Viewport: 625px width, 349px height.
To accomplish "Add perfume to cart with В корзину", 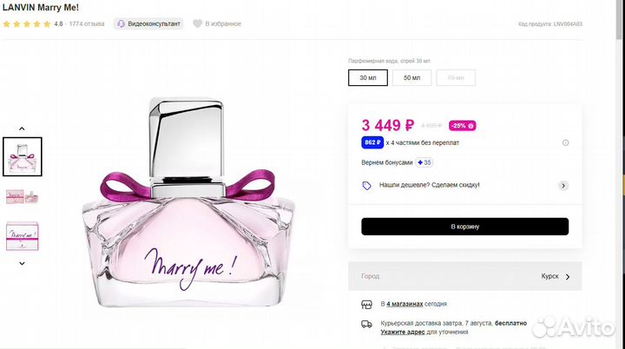I will click(x=464, y=226).
